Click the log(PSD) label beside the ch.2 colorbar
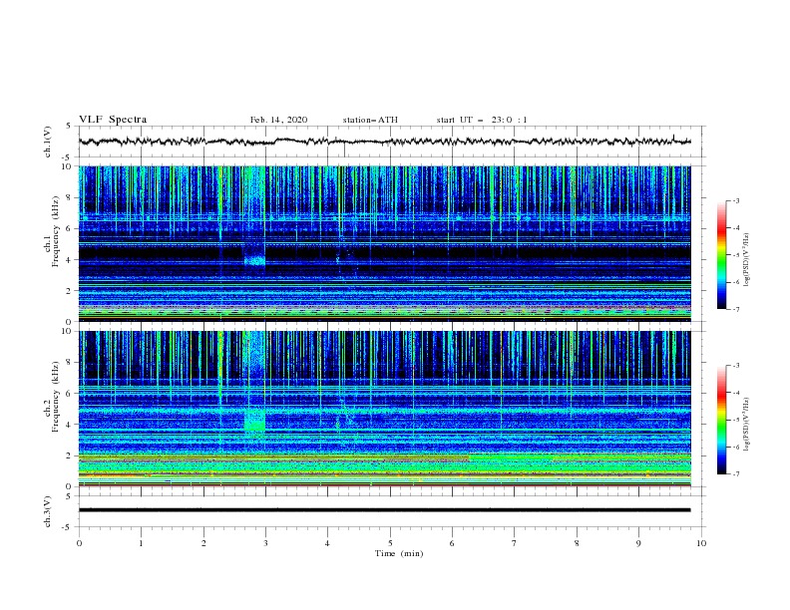This screenshot has width=790, height=610. (x=746, y=424)
